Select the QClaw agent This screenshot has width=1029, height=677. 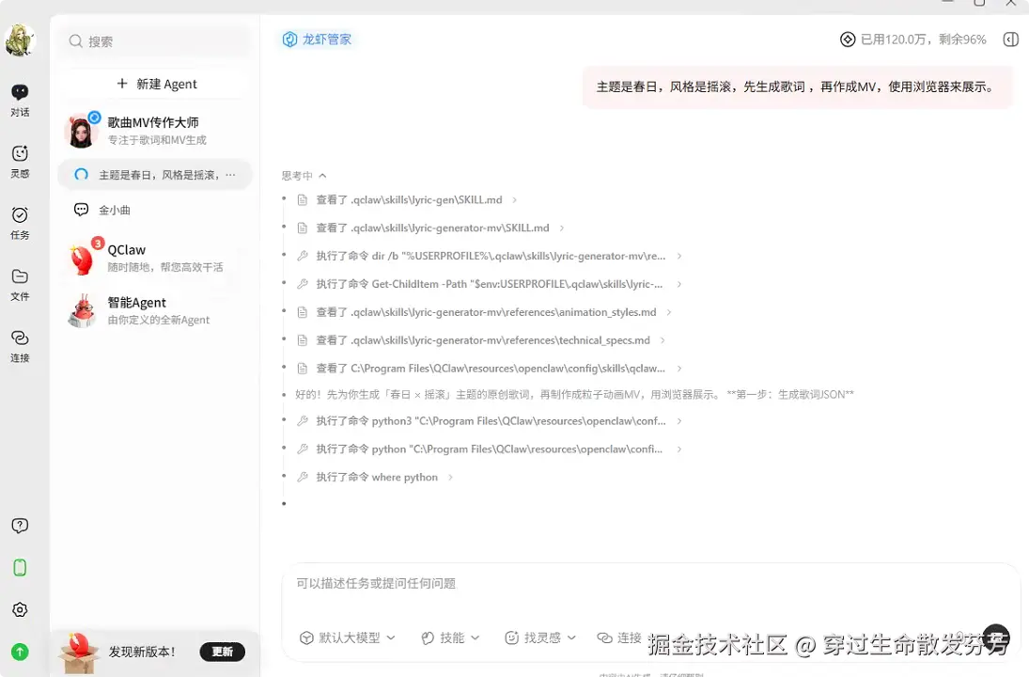156,258
